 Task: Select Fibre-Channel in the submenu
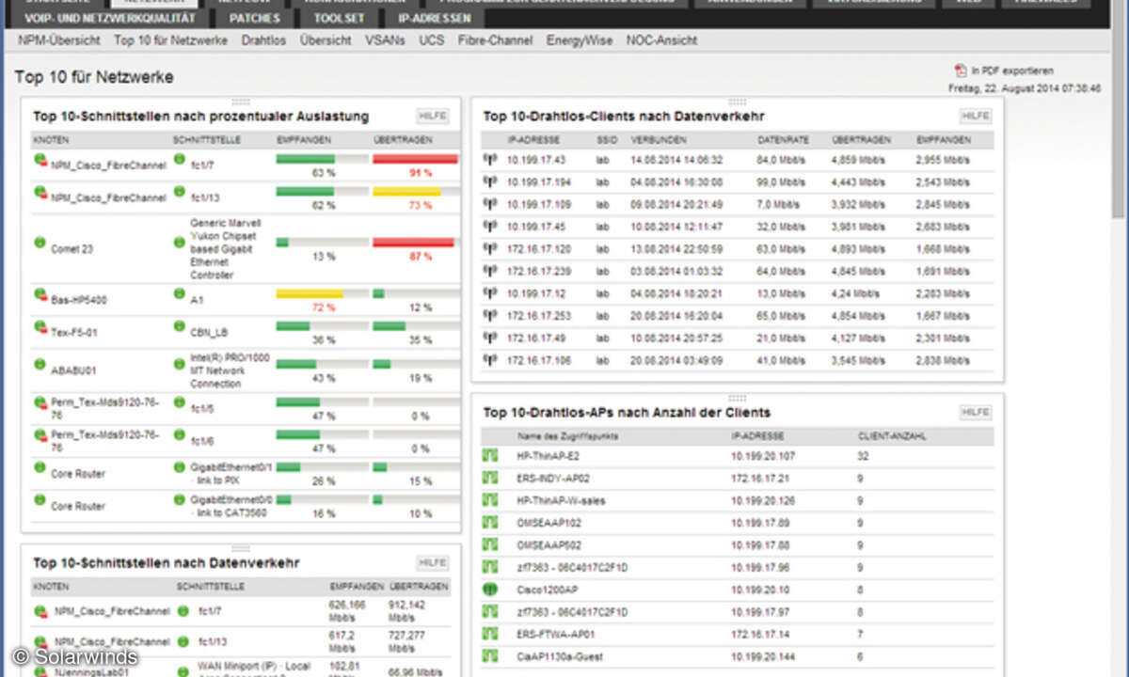click(495, 40)
